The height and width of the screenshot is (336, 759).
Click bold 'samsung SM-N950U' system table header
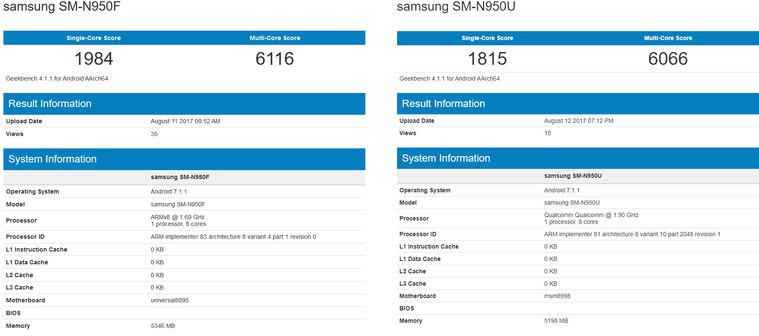[573, 176]
